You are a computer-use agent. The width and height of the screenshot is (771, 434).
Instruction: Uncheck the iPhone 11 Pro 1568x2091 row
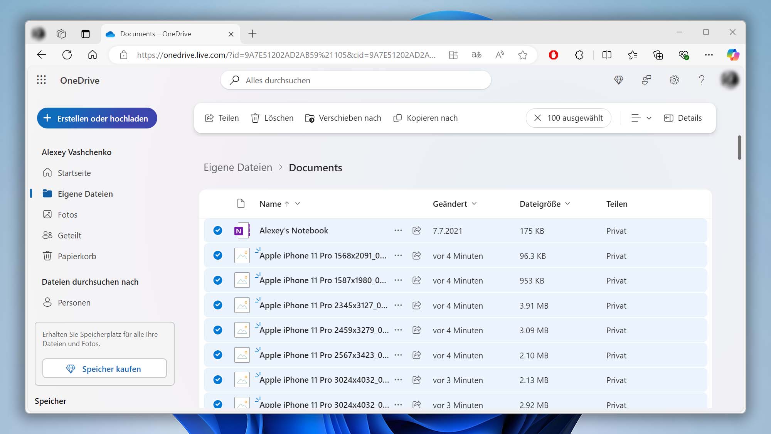coord(218,255)
